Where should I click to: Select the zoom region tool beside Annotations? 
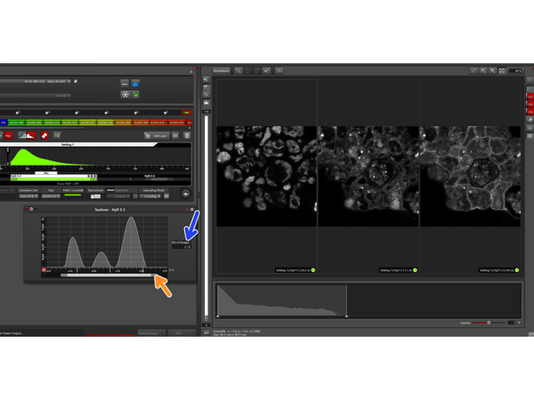pos(239,71)
